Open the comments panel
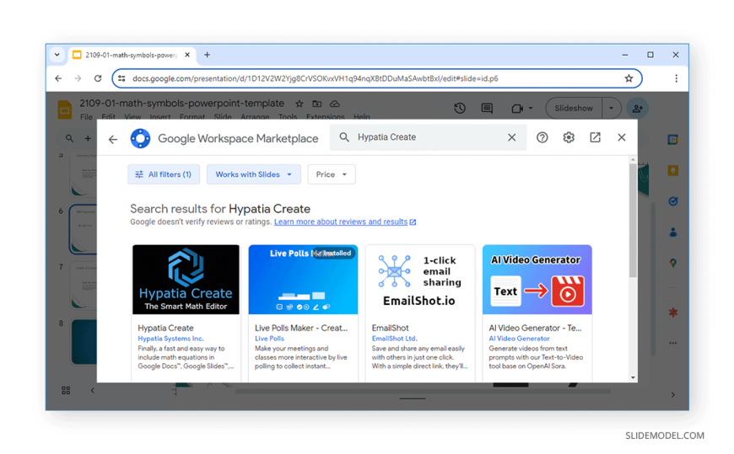This screenshot has height=454, width=734. click(487, 109)
